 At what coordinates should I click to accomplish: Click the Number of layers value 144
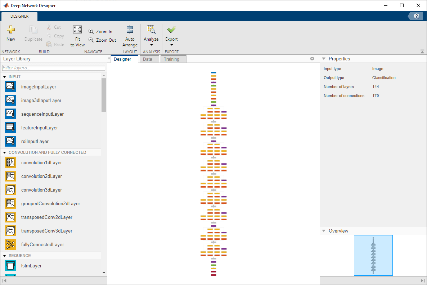[376, 87]
